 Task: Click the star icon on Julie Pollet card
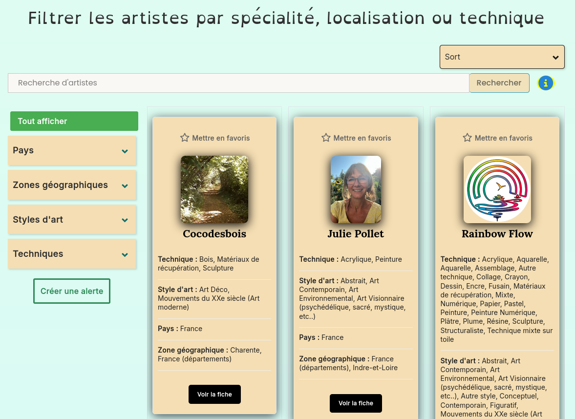click(x=326, y=138)
